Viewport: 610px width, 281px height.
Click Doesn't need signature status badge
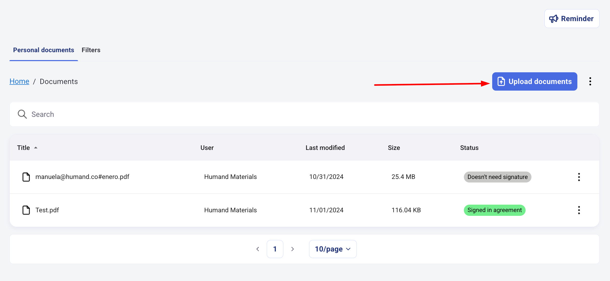497,177
